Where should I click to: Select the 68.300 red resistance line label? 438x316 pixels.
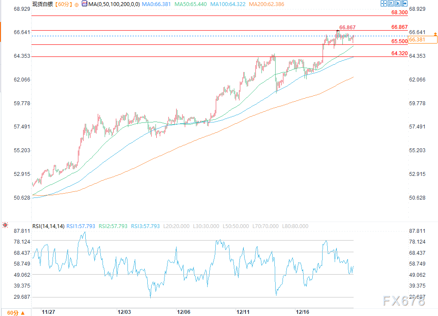pyautogui.click(x=399, y=13)
